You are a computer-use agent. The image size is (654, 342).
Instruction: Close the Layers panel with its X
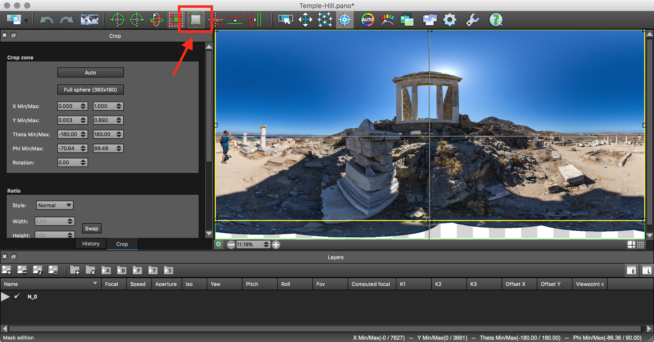point(4,256)
